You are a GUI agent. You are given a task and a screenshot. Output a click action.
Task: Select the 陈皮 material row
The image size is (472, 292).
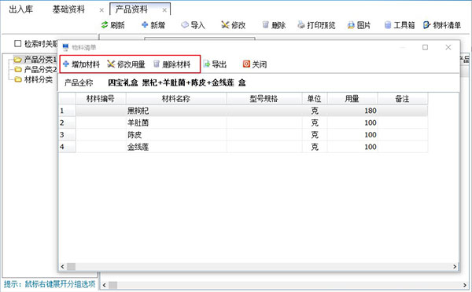click(x=243, y=134)
